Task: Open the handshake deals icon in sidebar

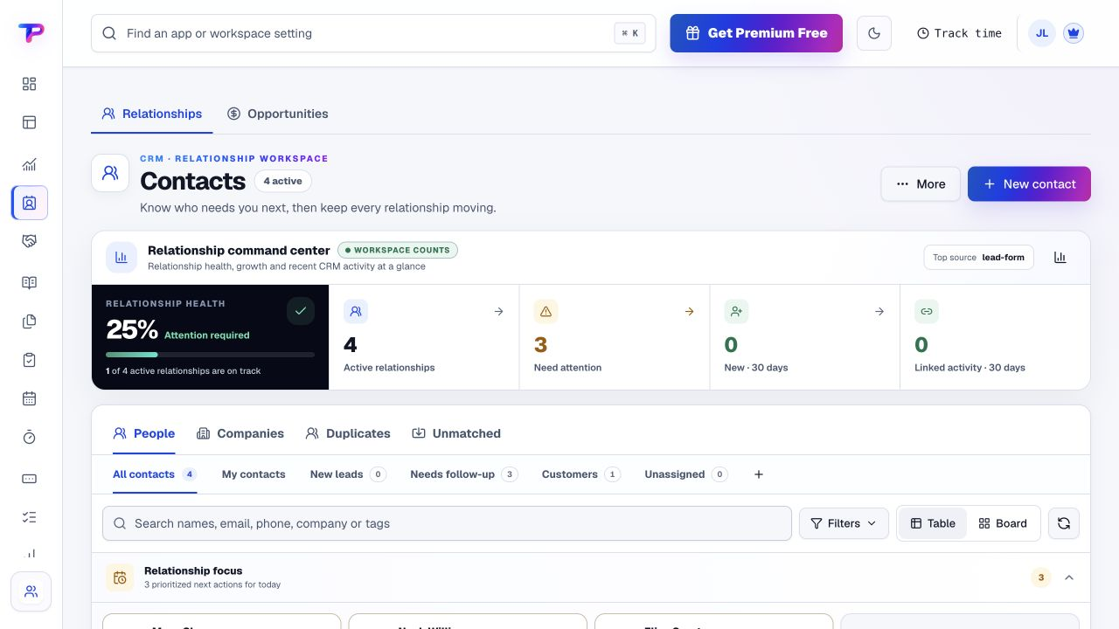Action: 29,241
